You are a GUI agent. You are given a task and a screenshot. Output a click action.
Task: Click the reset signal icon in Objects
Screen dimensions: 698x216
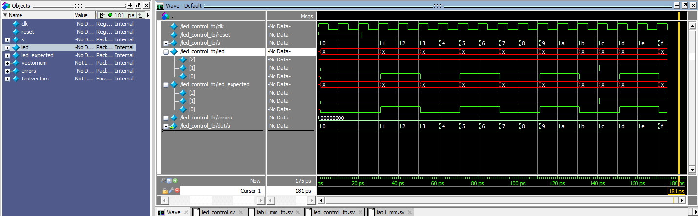15,32
